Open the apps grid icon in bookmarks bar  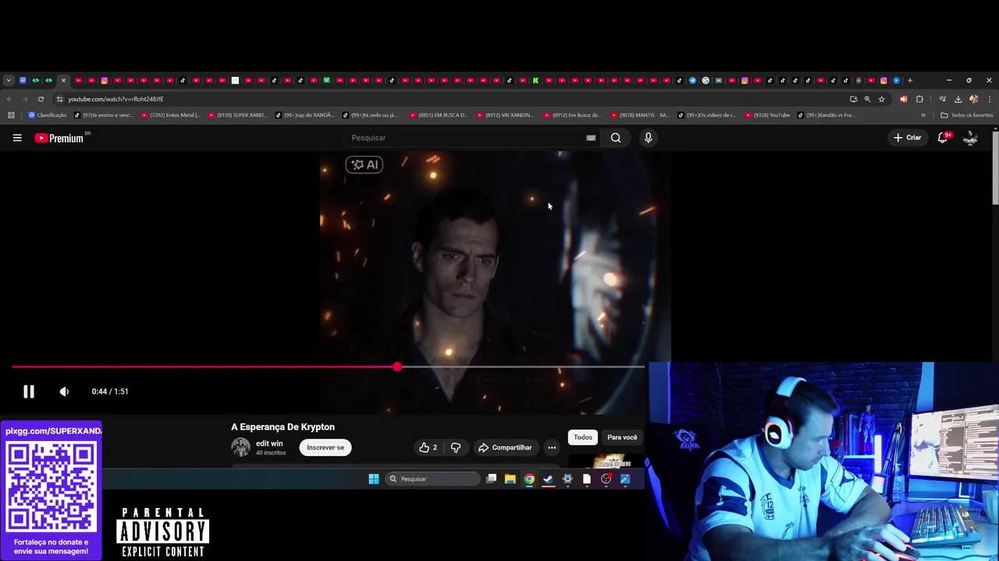[11, 115]
